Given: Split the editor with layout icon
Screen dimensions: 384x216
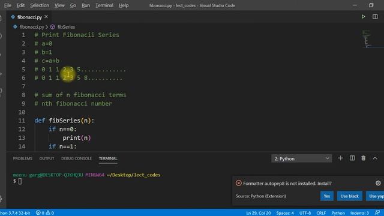Looking at the screenshot, I should 375,17.
